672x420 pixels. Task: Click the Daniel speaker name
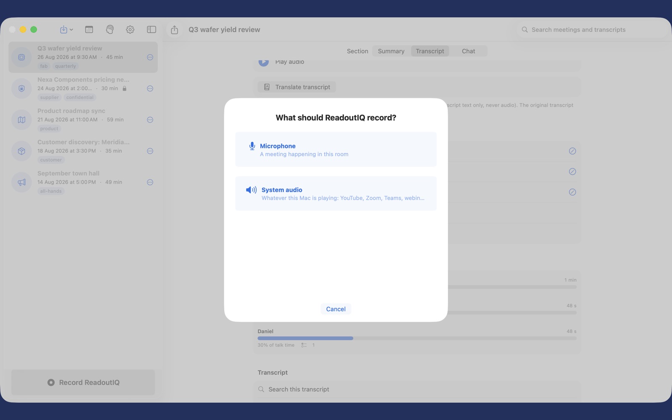[265, 331]
